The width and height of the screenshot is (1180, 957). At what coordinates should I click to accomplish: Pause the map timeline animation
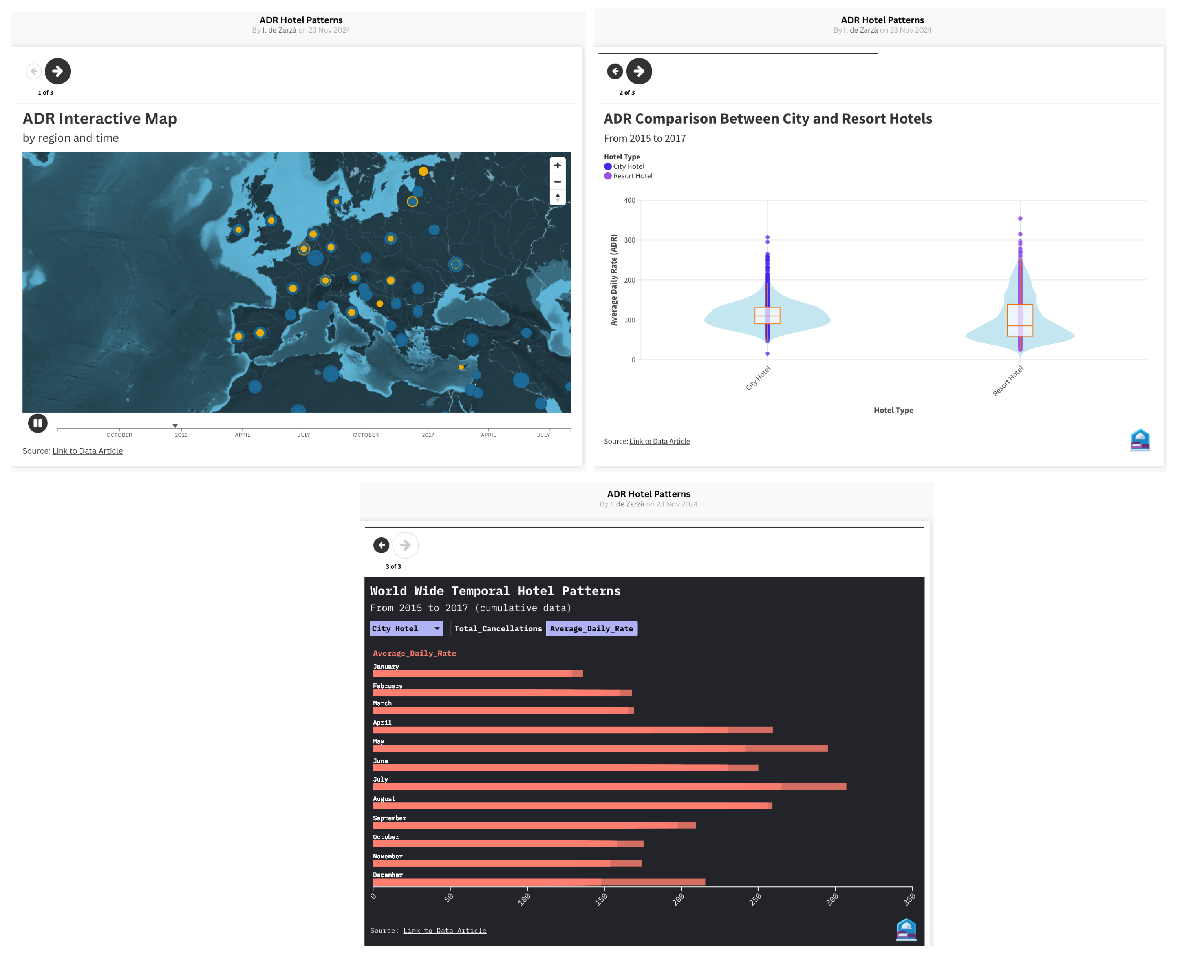37,424
